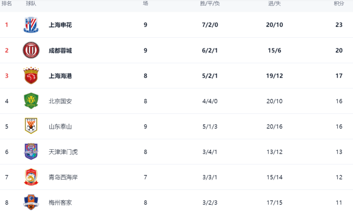Click the Beijing Guoan team logo

31,101
